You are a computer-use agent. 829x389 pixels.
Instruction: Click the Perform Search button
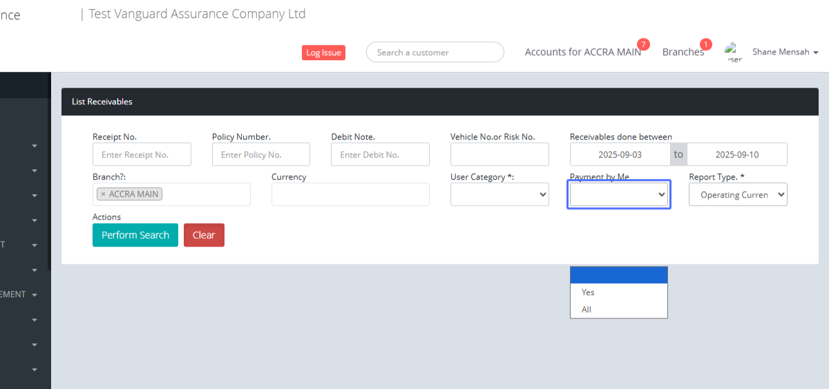coord(135,235)
